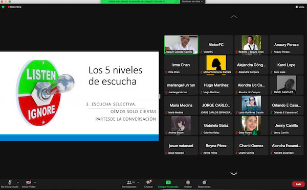Select the Gabriela Galaz participant tile

click(x=216, y=125)
